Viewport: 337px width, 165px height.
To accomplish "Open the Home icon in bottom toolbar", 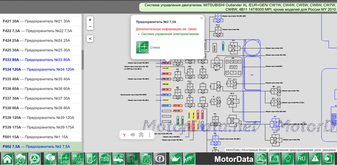I will click(7, 159).
